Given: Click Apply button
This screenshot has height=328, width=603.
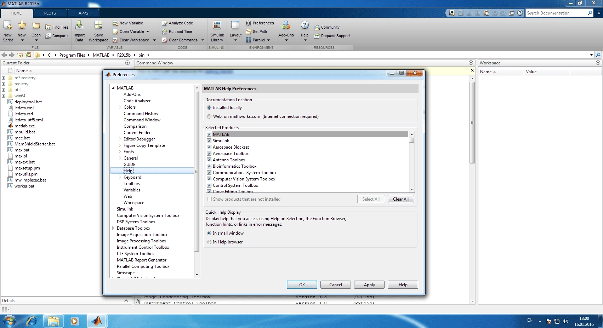Looking at the screenshot, I should (x=369, y=285).
